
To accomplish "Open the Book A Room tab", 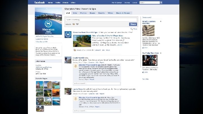I will [123, 13].
